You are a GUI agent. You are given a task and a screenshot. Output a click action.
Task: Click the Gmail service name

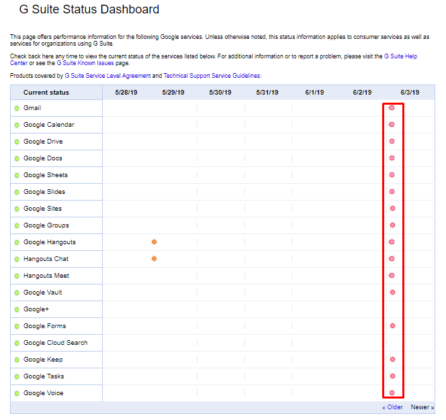[32, 108]
